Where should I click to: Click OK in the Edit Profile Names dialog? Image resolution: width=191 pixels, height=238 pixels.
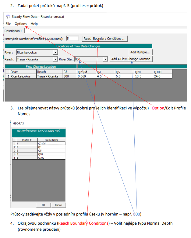click(44, 205)
